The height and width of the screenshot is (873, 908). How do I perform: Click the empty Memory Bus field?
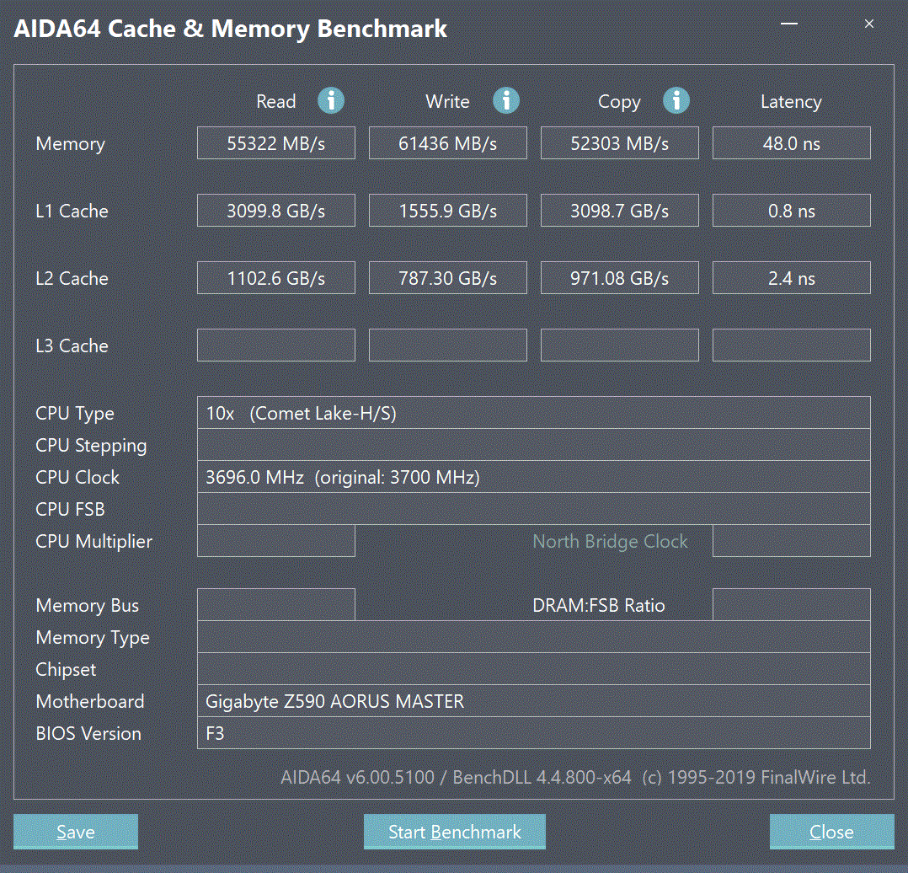[276, 605]
